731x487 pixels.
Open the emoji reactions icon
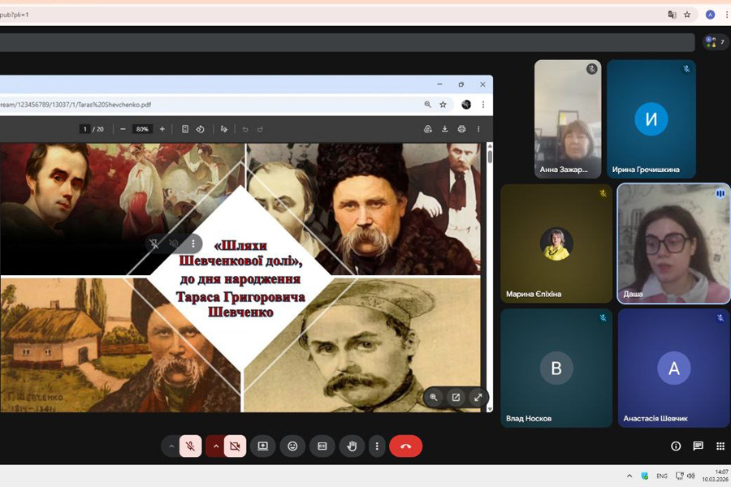292,446
